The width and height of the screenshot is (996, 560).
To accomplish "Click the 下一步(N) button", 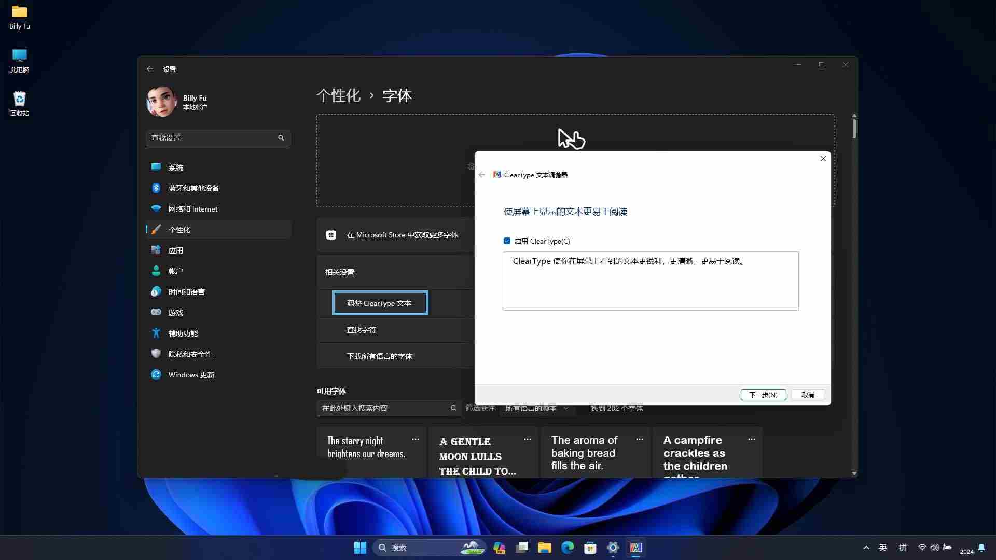I will point(763,395).
